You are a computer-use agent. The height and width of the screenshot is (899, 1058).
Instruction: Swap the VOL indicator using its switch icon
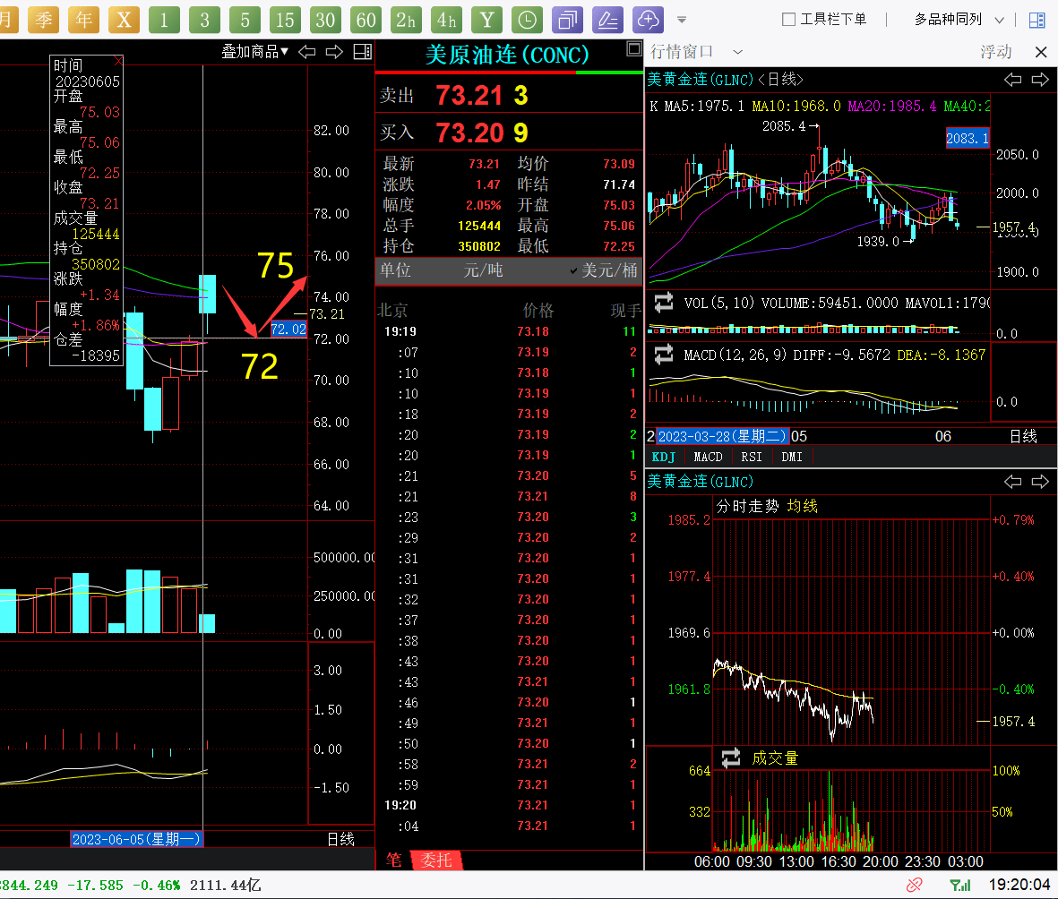point(664,302)
